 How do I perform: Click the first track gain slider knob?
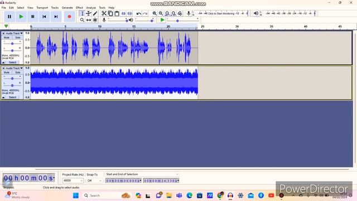12,44
